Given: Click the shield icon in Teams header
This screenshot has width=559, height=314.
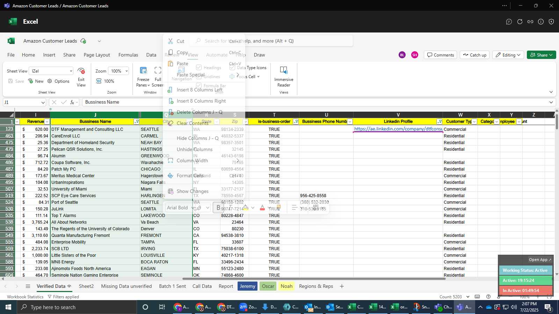Looking at the screenshot, I should click(x=551, y=22).
